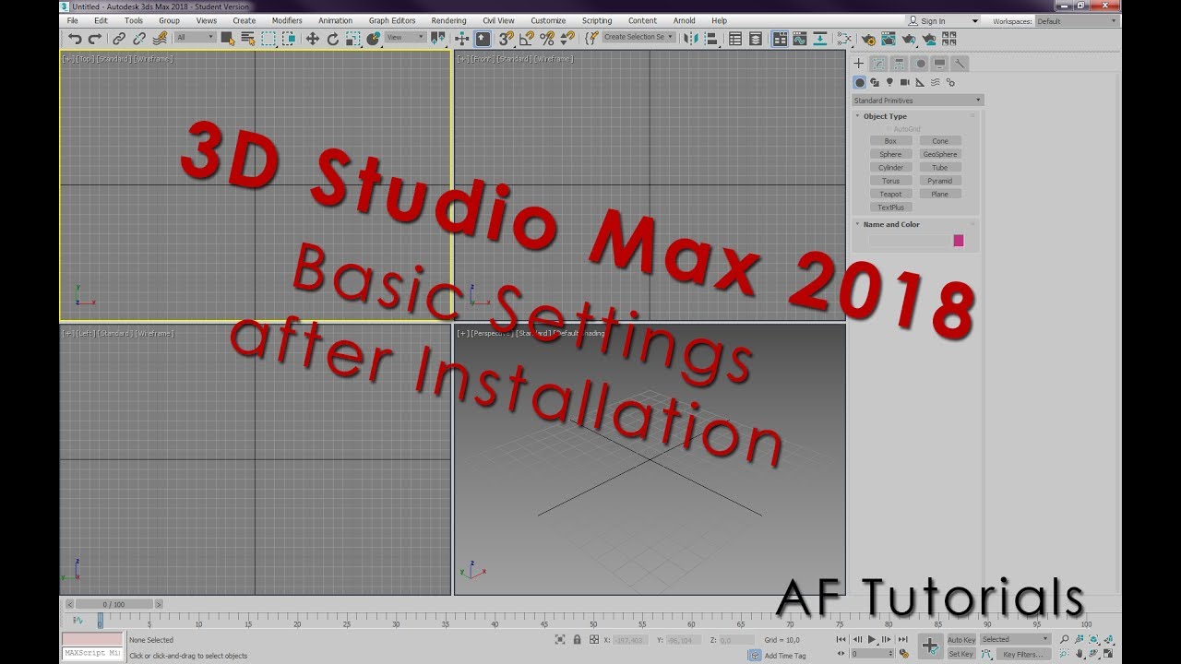
Task: Open the reference coordinate View dropdown
Action: (x=406, y=38)
